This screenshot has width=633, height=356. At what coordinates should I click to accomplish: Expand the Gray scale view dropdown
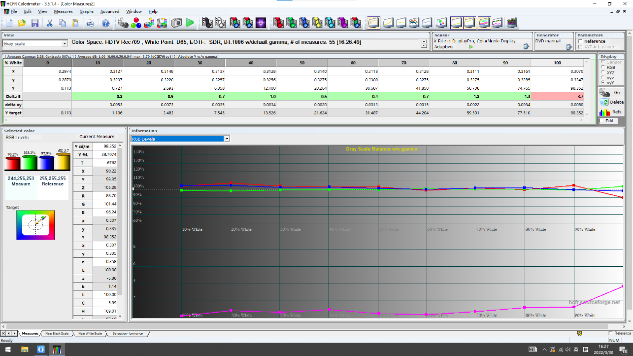(x=64, y=44)
